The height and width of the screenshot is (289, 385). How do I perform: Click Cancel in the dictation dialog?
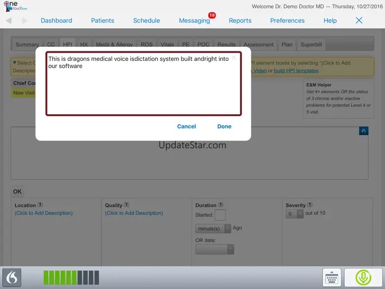pyautogui.click(x=187, y=126)
